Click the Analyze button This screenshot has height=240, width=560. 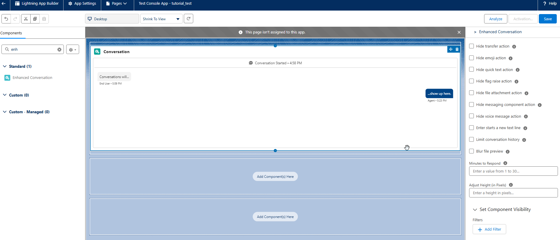point(496,19)
